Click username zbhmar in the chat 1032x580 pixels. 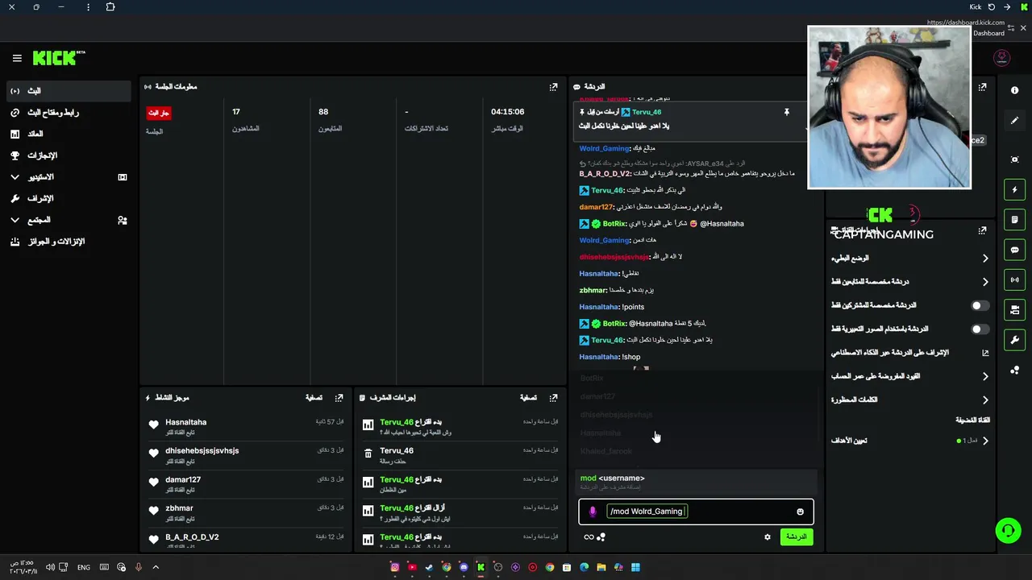click(x=593, y=290)
